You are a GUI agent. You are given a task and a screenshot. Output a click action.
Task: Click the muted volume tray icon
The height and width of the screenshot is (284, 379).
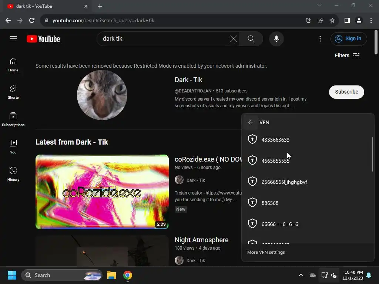[x=334, y=275]
